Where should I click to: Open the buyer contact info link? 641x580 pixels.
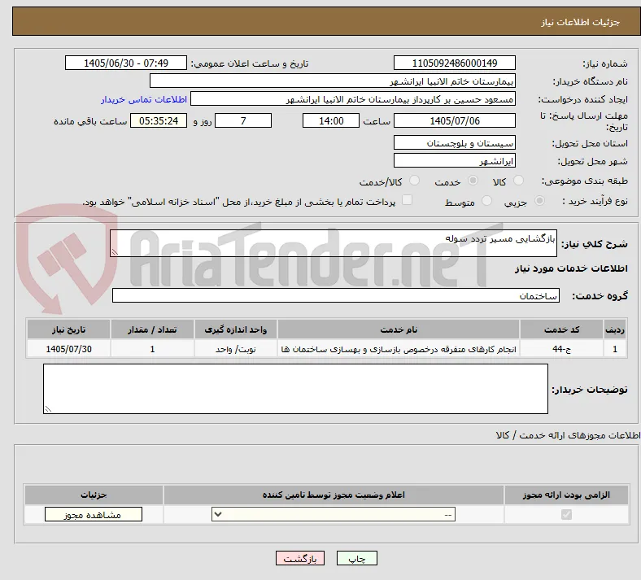[x=144, y=100]
